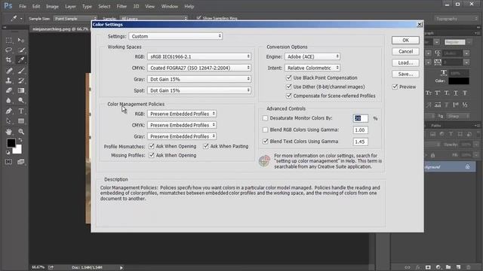This screenshot has width=483, height=271.
Task: Enable Desaturate Monitor Colors By
Action: point(265,118)
